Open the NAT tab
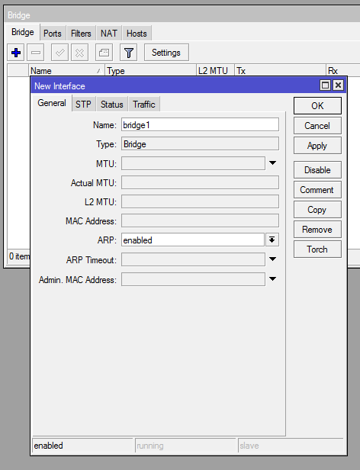 [x=109, y=34]
